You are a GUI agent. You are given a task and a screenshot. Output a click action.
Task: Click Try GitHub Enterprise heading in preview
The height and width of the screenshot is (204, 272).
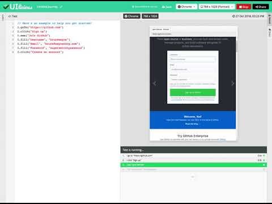click(x=193, y=136)
